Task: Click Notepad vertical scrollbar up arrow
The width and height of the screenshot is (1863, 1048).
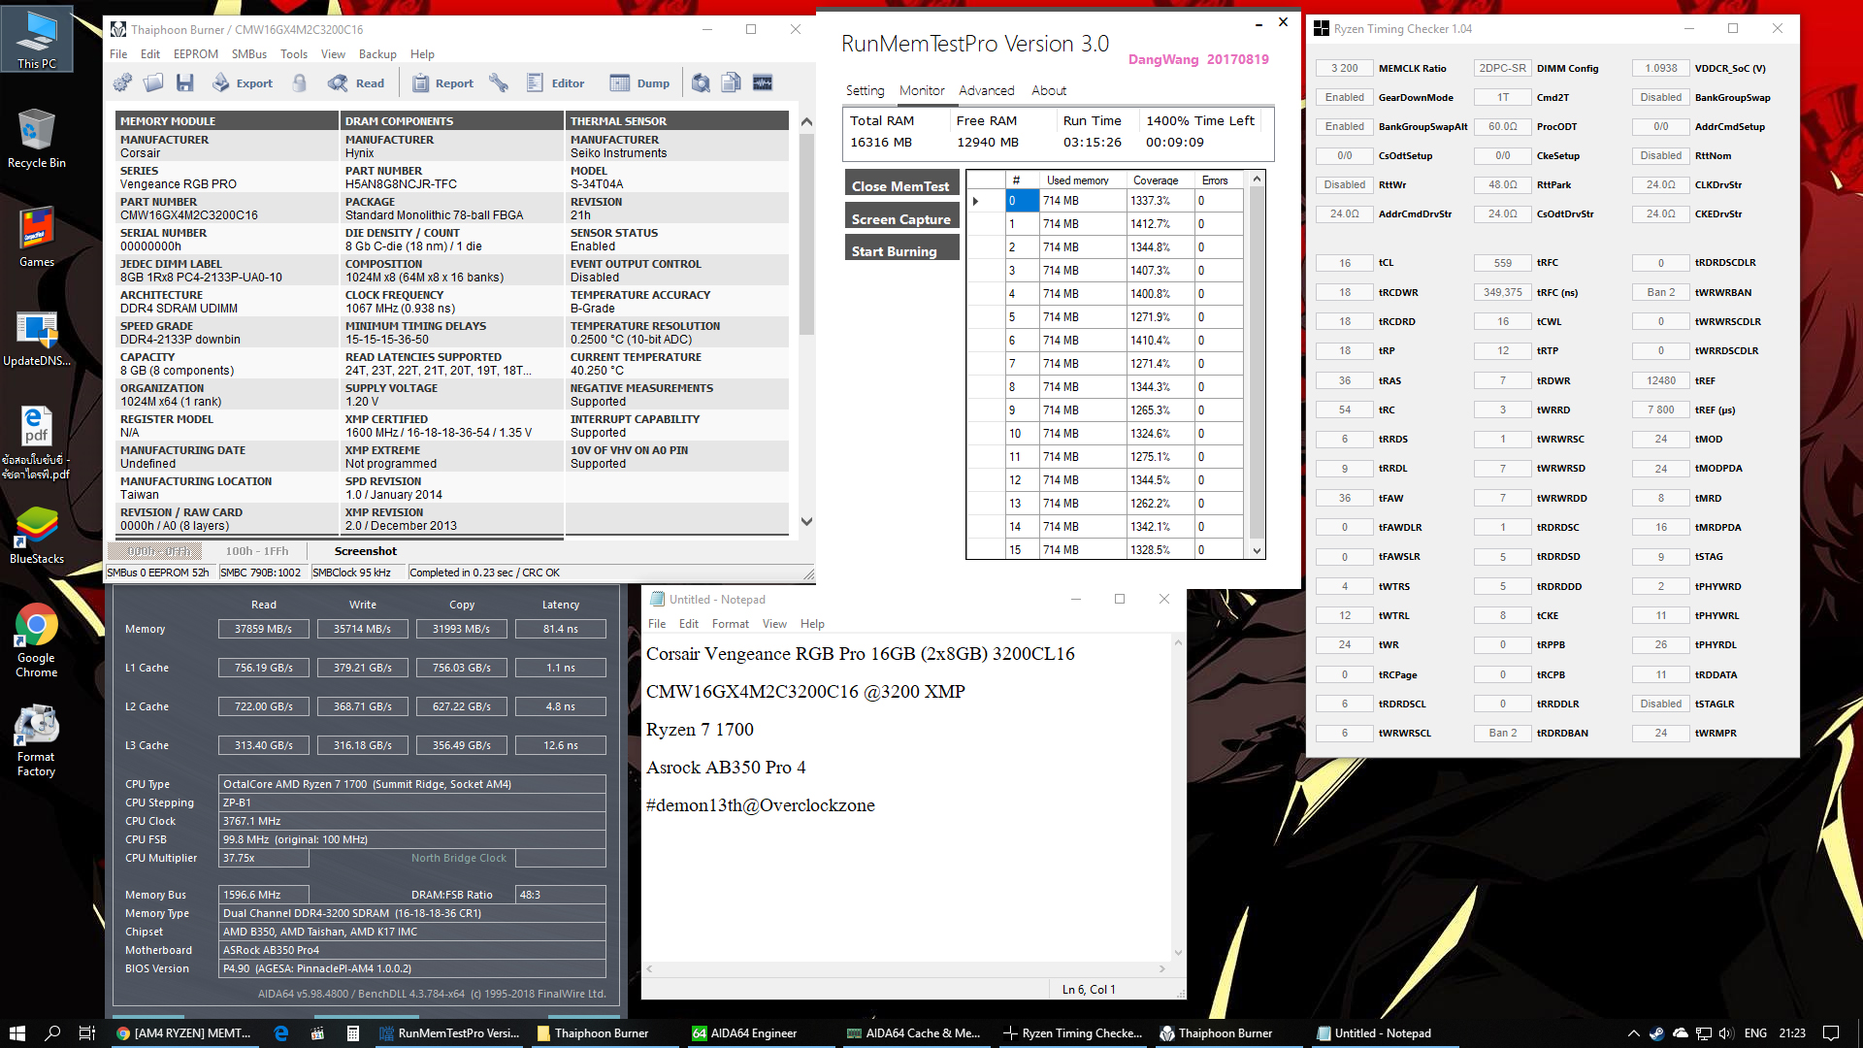Action: point(1178,642)
